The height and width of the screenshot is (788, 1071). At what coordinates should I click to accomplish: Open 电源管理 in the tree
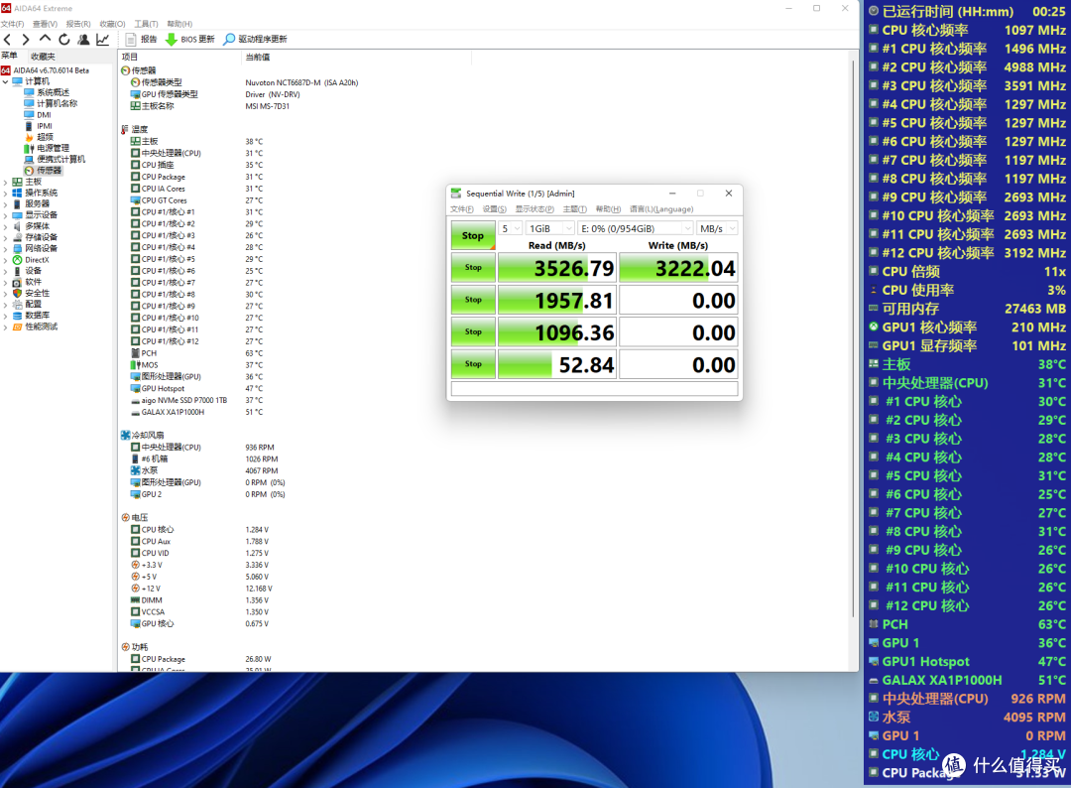[47, 148]
